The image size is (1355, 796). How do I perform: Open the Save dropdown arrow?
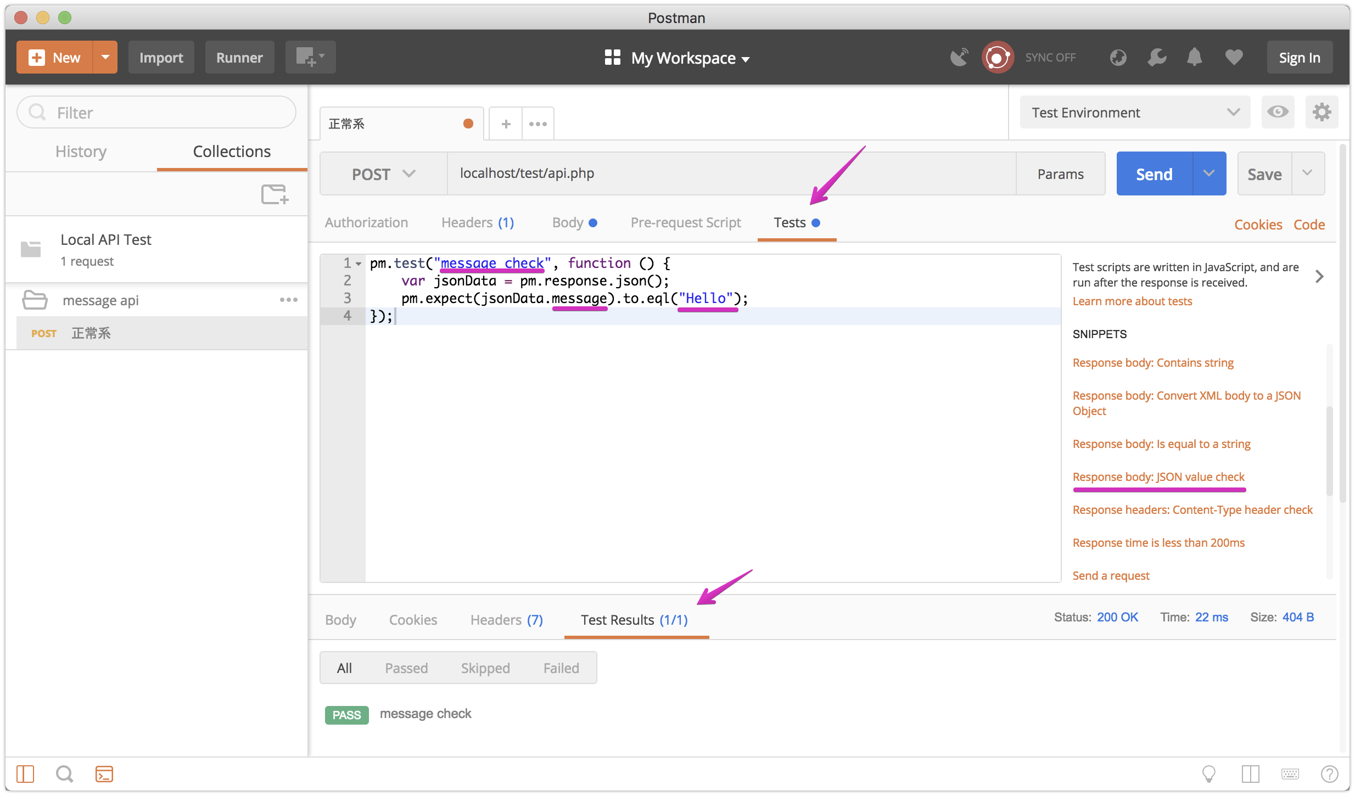coord(1308,174)
